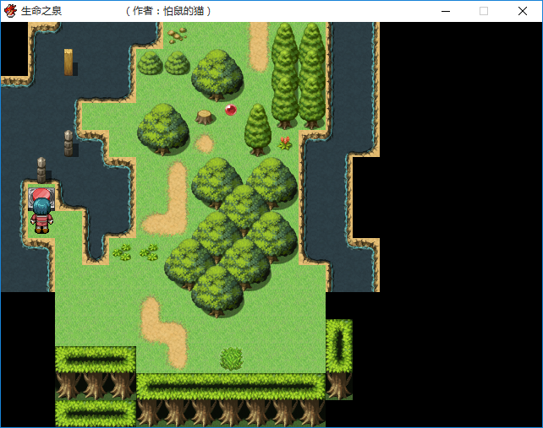Click the pile of small rocks at top
This screenshot has height=428, width=543.
pyautogui.click(x=178, y=35)
